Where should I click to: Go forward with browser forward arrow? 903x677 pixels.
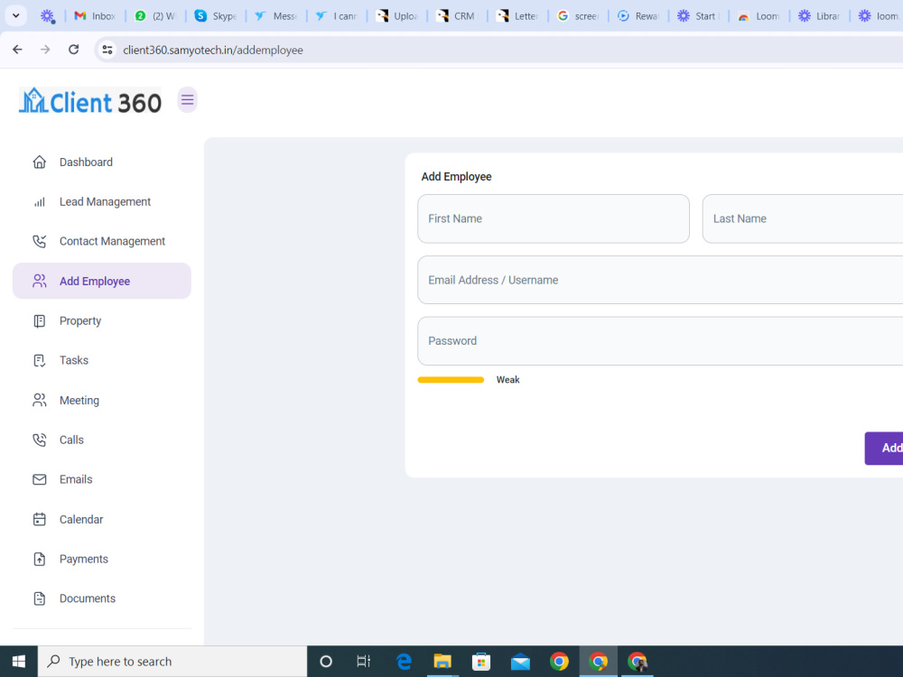[x=45, y=50]
